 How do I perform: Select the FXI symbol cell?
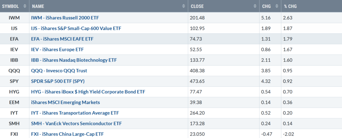(14, 134)
